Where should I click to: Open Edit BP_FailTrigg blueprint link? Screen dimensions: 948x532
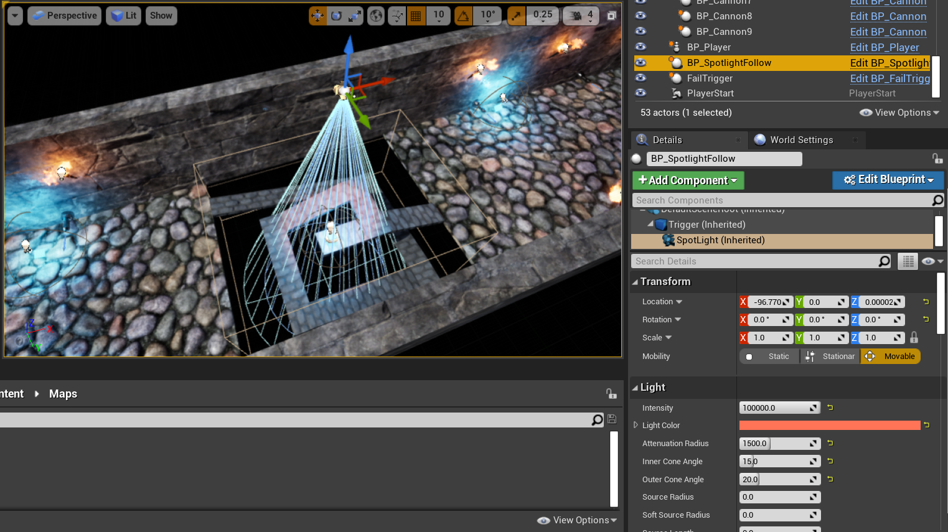point(890,78)
